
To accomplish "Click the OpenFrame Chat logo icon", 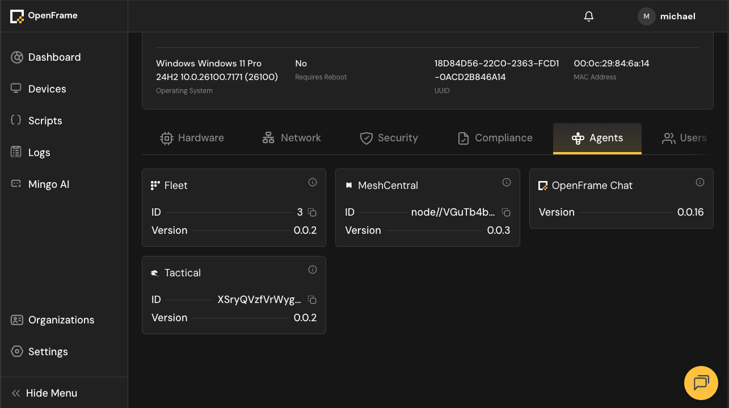I will pos(543,186).
